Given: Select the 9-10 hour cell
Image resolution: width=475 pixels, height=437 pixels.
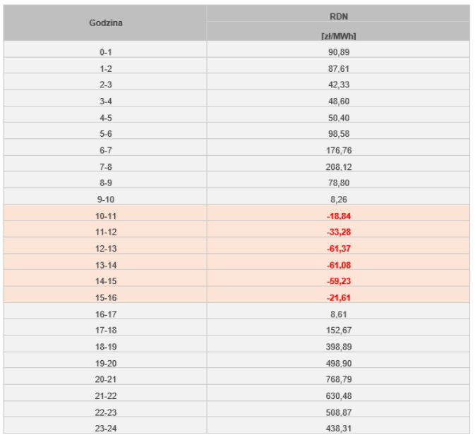Looking at the screenshot, I should pyautogui.click(x=106, y=199).
